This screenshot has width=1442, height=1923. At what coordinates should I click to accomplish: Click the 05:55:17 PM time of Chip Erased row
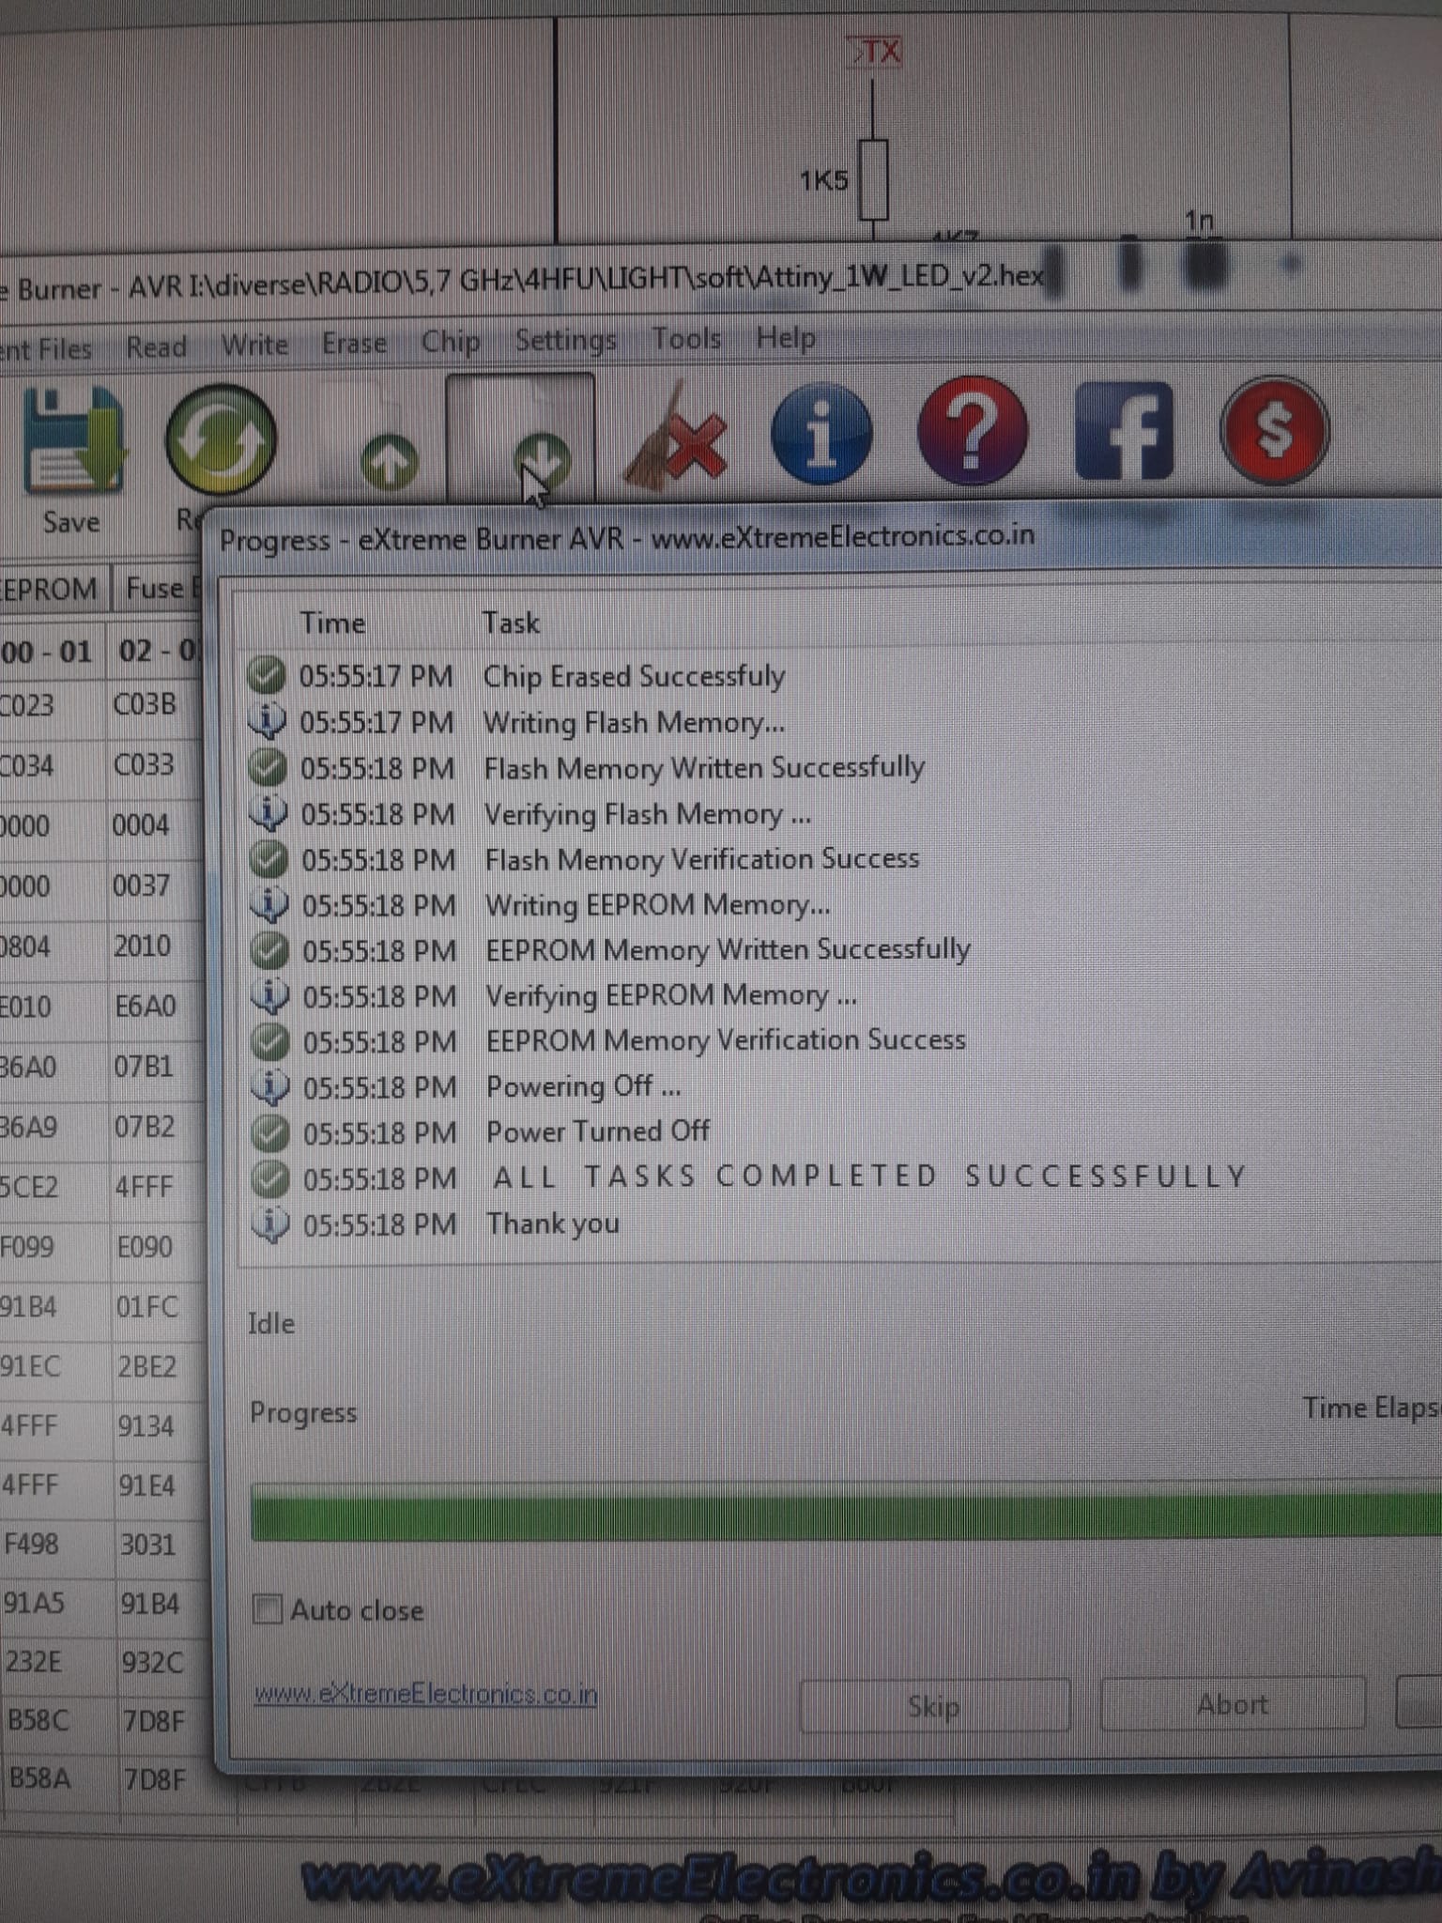coord(376,676)
